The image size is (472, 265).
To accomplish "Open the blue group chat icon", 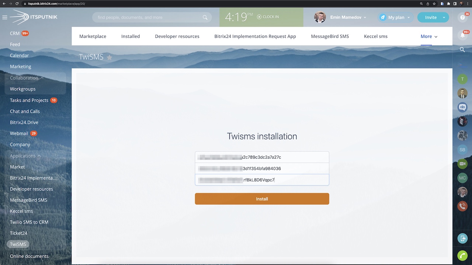I will coord(462,107).
